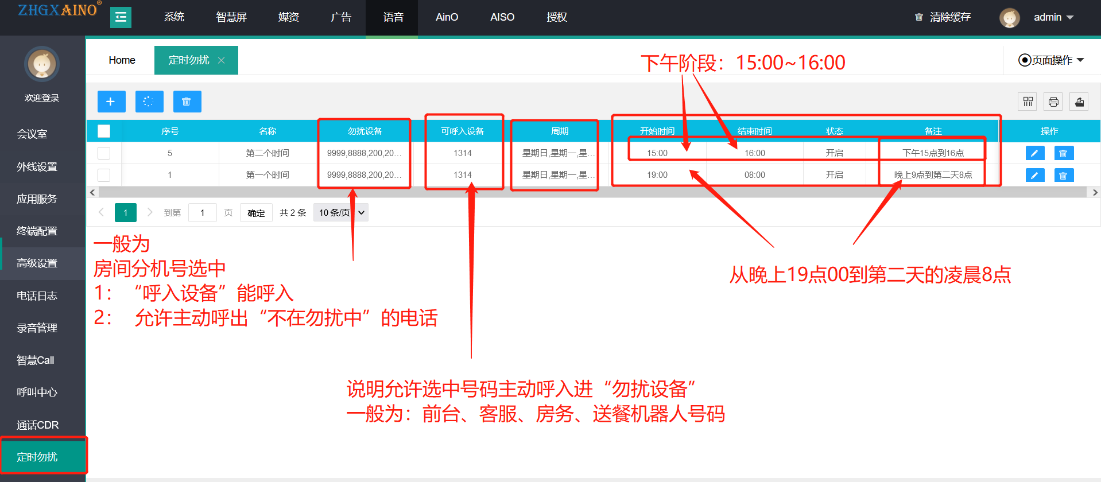This screenshot has width=1101, height=482.
Task: Delete the 19:00 to 08:00 row
Action: (x=1063, y=175)
